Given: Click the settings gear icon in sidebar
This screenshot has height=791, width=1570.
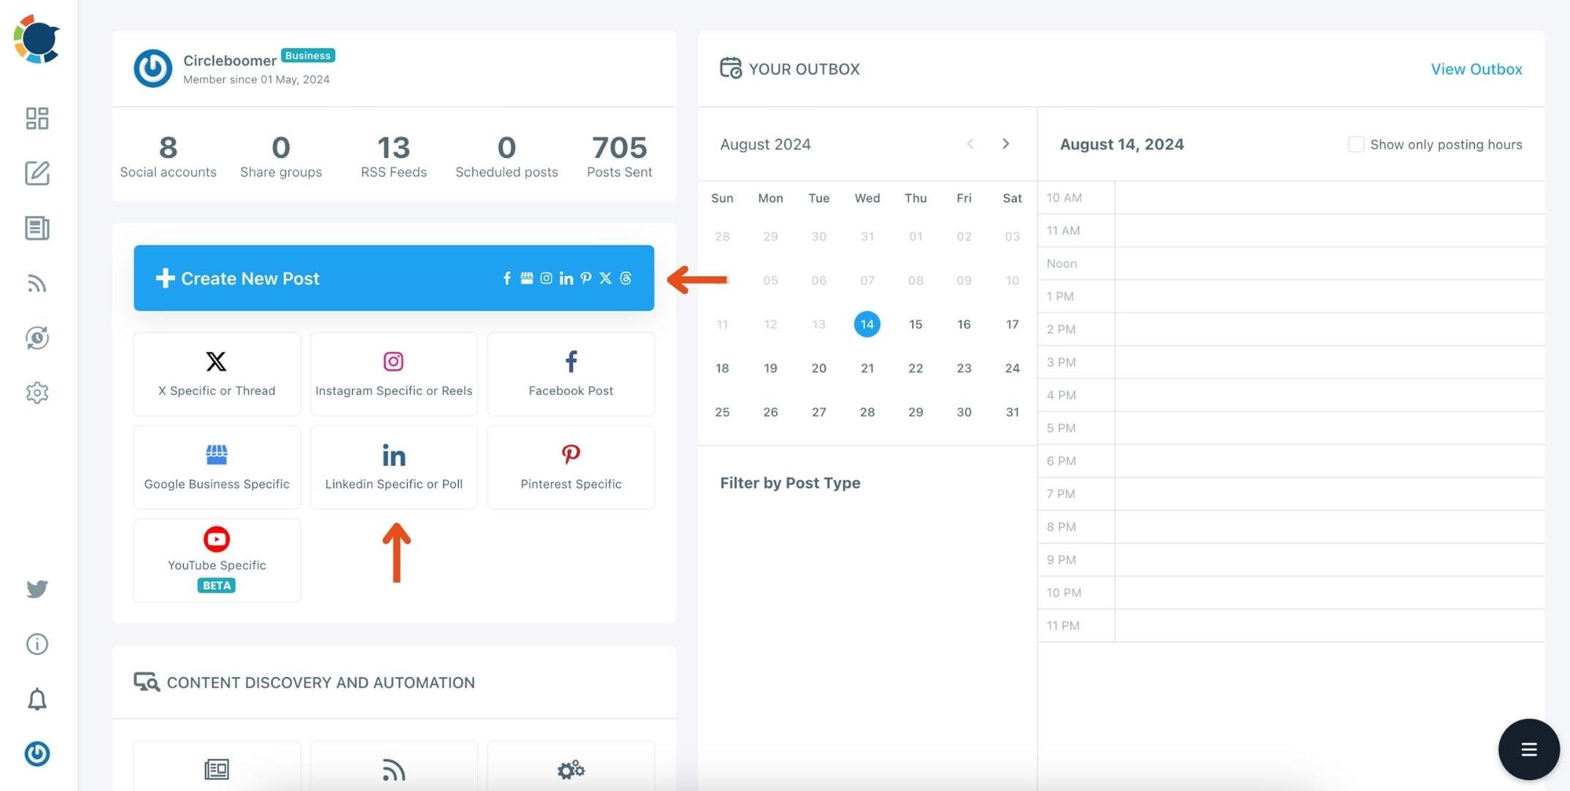Looking at the screenshot, I should click(x=37, y=392).
